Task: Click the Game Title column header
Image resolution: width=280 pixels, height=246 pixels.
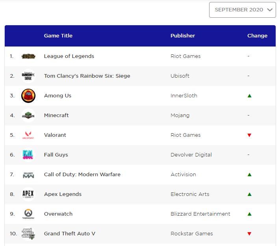Action: click(x=58, y=36)
